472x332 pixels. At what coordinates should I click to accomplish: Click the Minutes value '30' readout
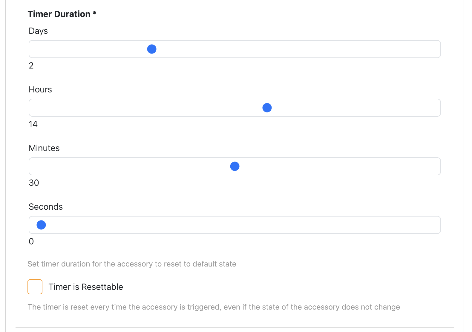34,183
